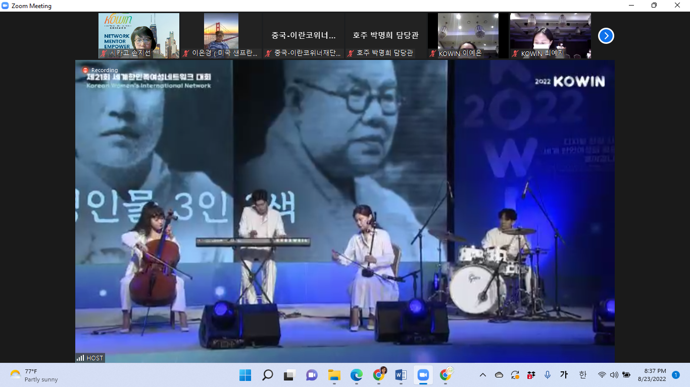Click the microphone in-use tray icon
This screenshot has height=387, width=690.
coord(547,375)
